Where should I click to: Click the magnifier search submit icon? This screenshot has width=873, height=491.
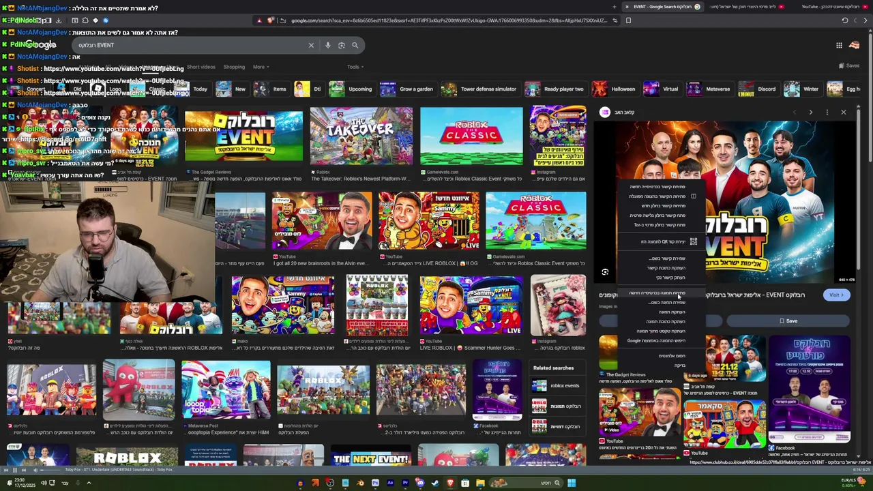[355, 45]
